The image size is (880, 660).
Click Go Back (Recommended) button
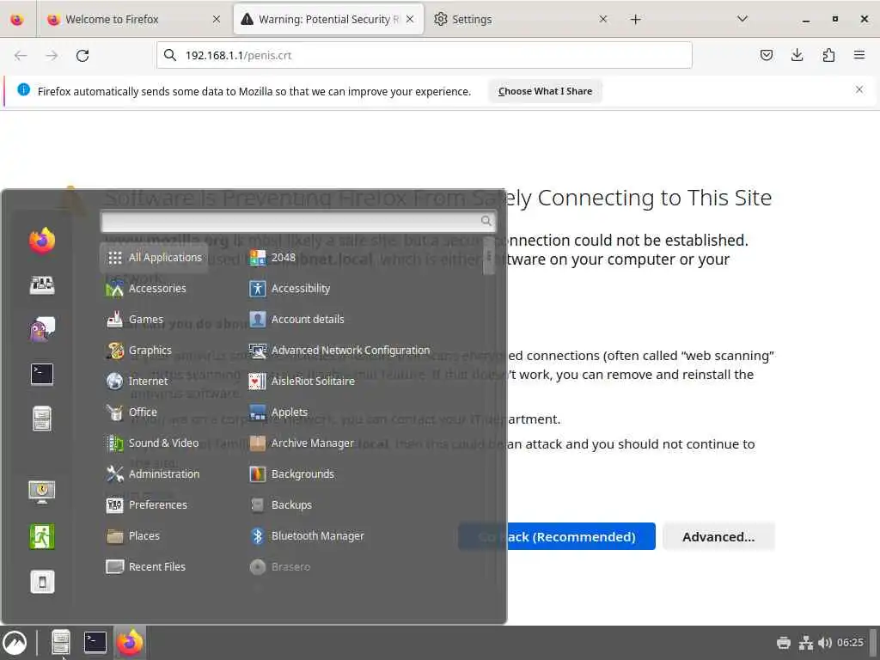click(x=557, y=536)
